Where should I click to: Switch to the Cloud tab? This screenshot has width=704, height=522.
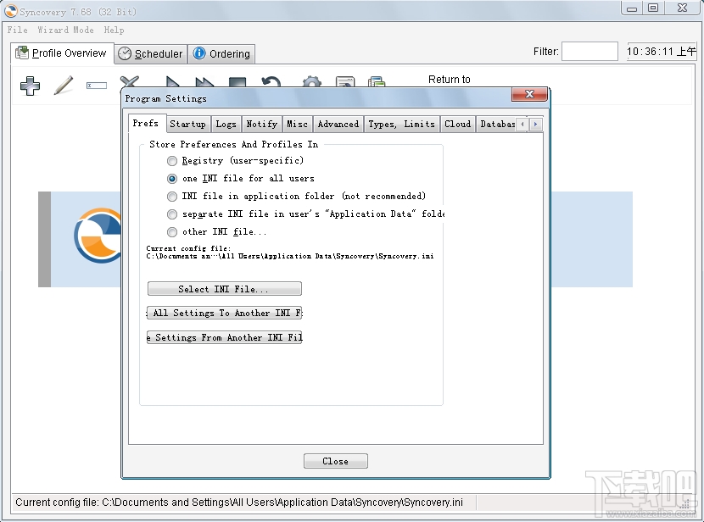tap(457, 125)
